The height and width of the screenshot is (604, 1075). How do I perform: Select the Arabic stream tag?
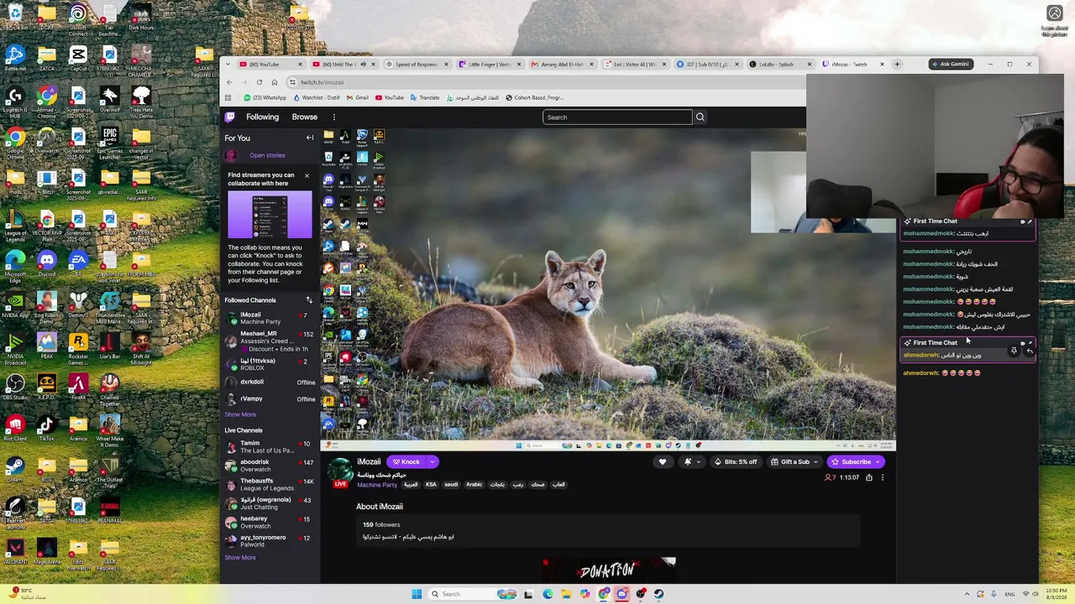point(474,485)
